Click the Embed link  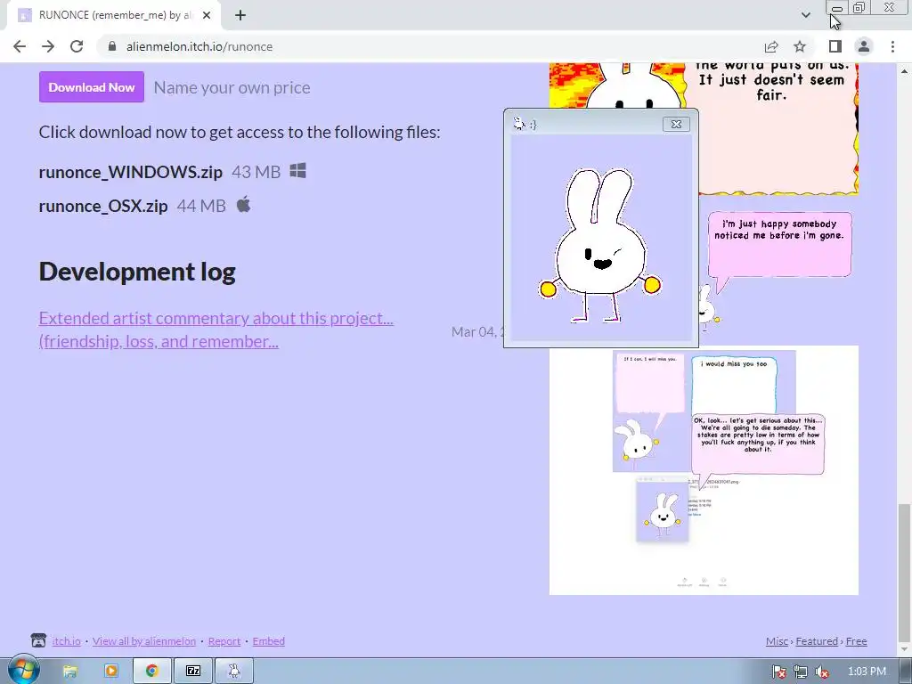click(x=269, y=641)
